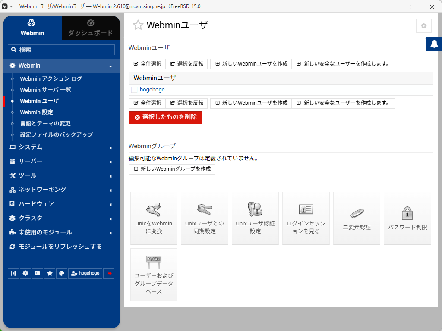Expand the ネットワーキング category
The width and height of the screenshot is (442, 331).
pyautogui.click(x=62, y=190)
